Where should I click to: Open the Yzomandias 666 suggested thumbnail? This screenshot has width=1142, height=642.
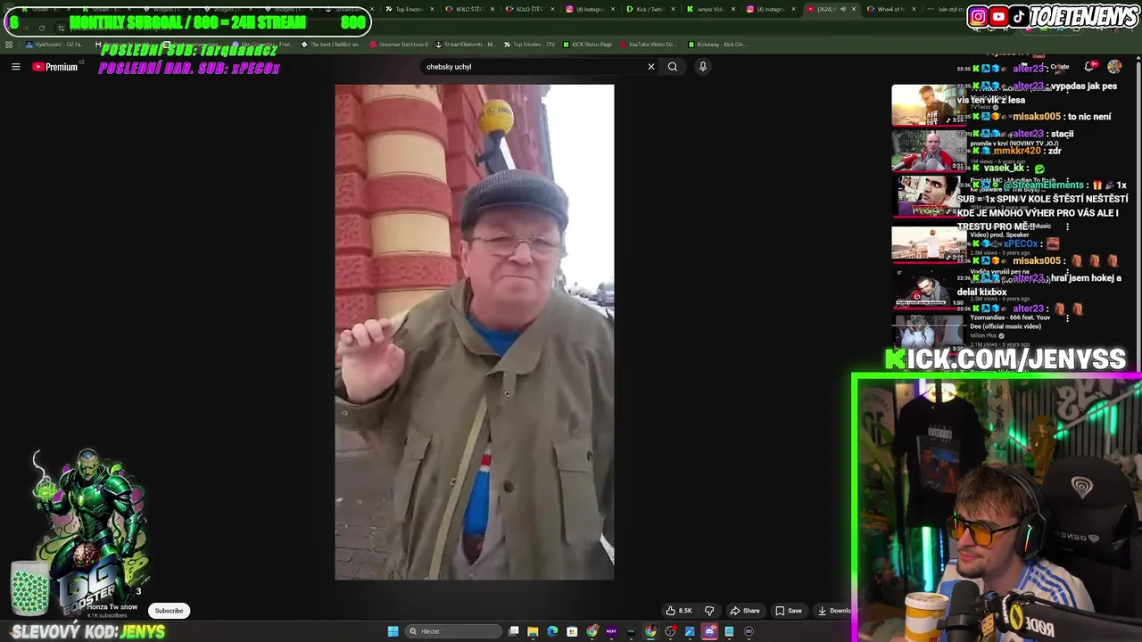(x=928, y=334)
